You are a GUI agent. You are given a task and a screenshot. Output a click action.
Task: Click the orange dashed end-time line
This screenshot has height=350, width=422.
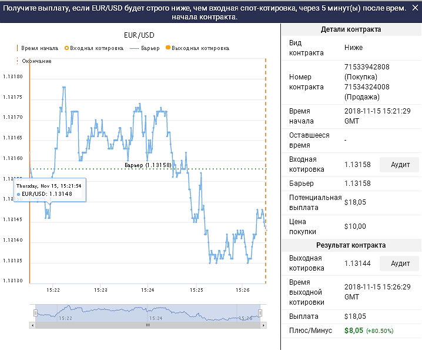pyautogui.click(x=266, y=171)
